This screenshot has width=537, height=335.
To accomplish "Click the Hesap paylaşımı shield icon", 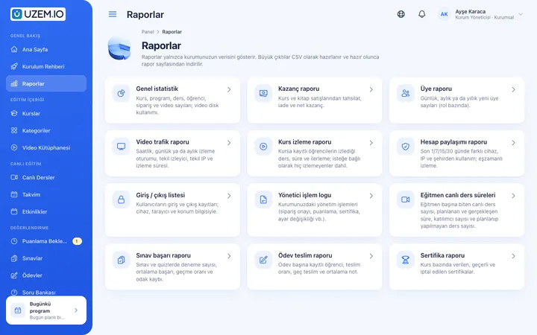I will [406, 147].
